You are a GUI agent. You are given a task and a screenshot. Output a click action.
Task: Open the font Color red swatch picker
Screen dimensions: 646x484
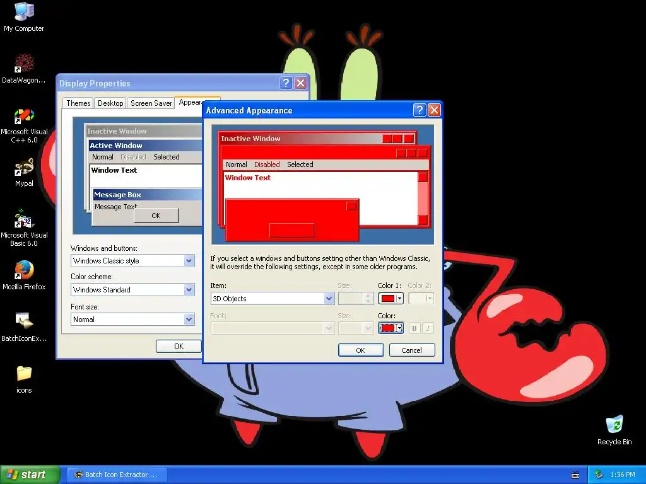pos(391,328)
